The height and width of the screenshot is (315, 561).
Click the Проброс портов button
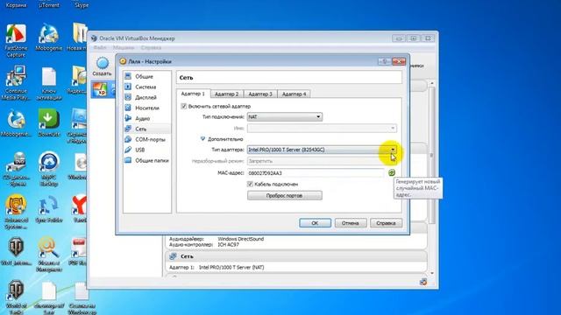pos(284,195)
